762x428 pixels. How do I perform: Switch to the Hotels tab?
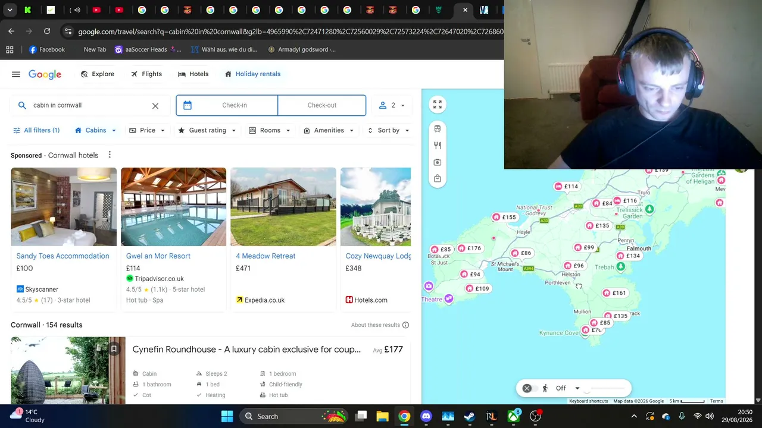(193, 74)
